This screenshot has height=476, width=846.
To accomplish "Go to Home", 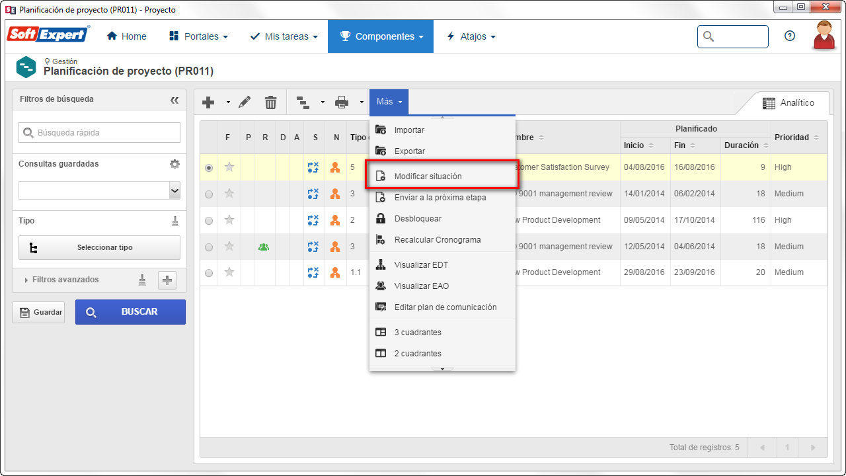I will 127,36.
